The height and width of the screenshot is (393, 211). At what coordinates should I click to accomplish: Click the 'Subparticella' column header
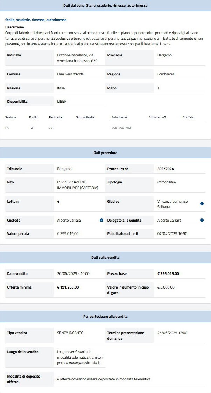(x=85, y=117)
